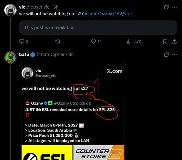Screen dimensions: 182x160
Task: Open batu's display name link
Action: (24, 54)
